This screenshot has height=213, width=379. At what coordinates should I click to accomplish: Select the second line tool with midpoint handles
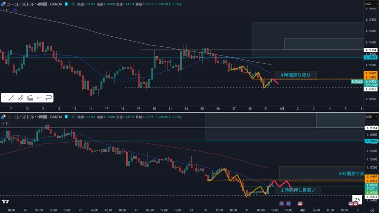coord(21,98)
